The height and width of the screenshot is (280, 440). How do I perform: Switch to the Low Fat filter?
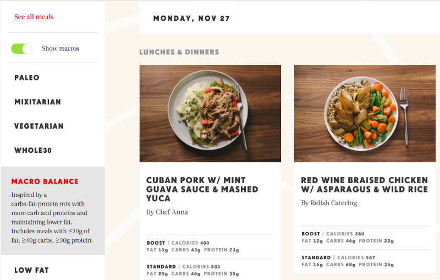click(31, 270)
